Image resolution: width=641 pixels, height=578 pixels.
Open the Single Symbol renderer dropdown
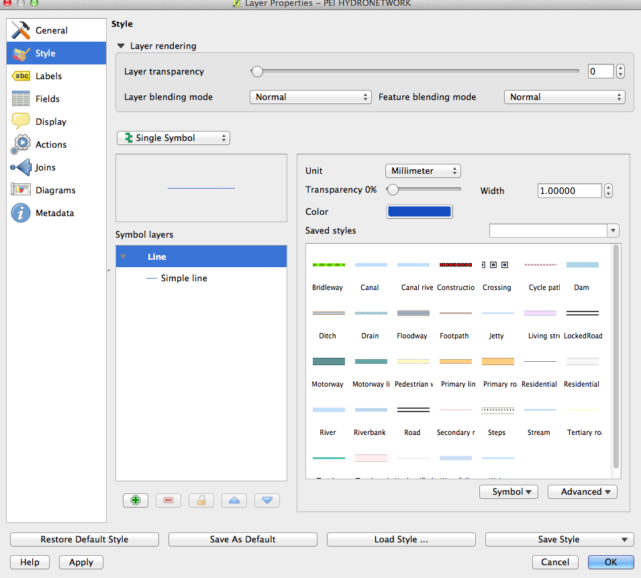173,138
